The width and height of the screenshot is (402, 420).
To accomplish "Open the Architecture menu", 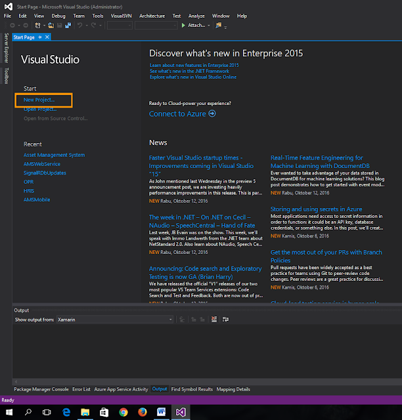I will point(152,16).
